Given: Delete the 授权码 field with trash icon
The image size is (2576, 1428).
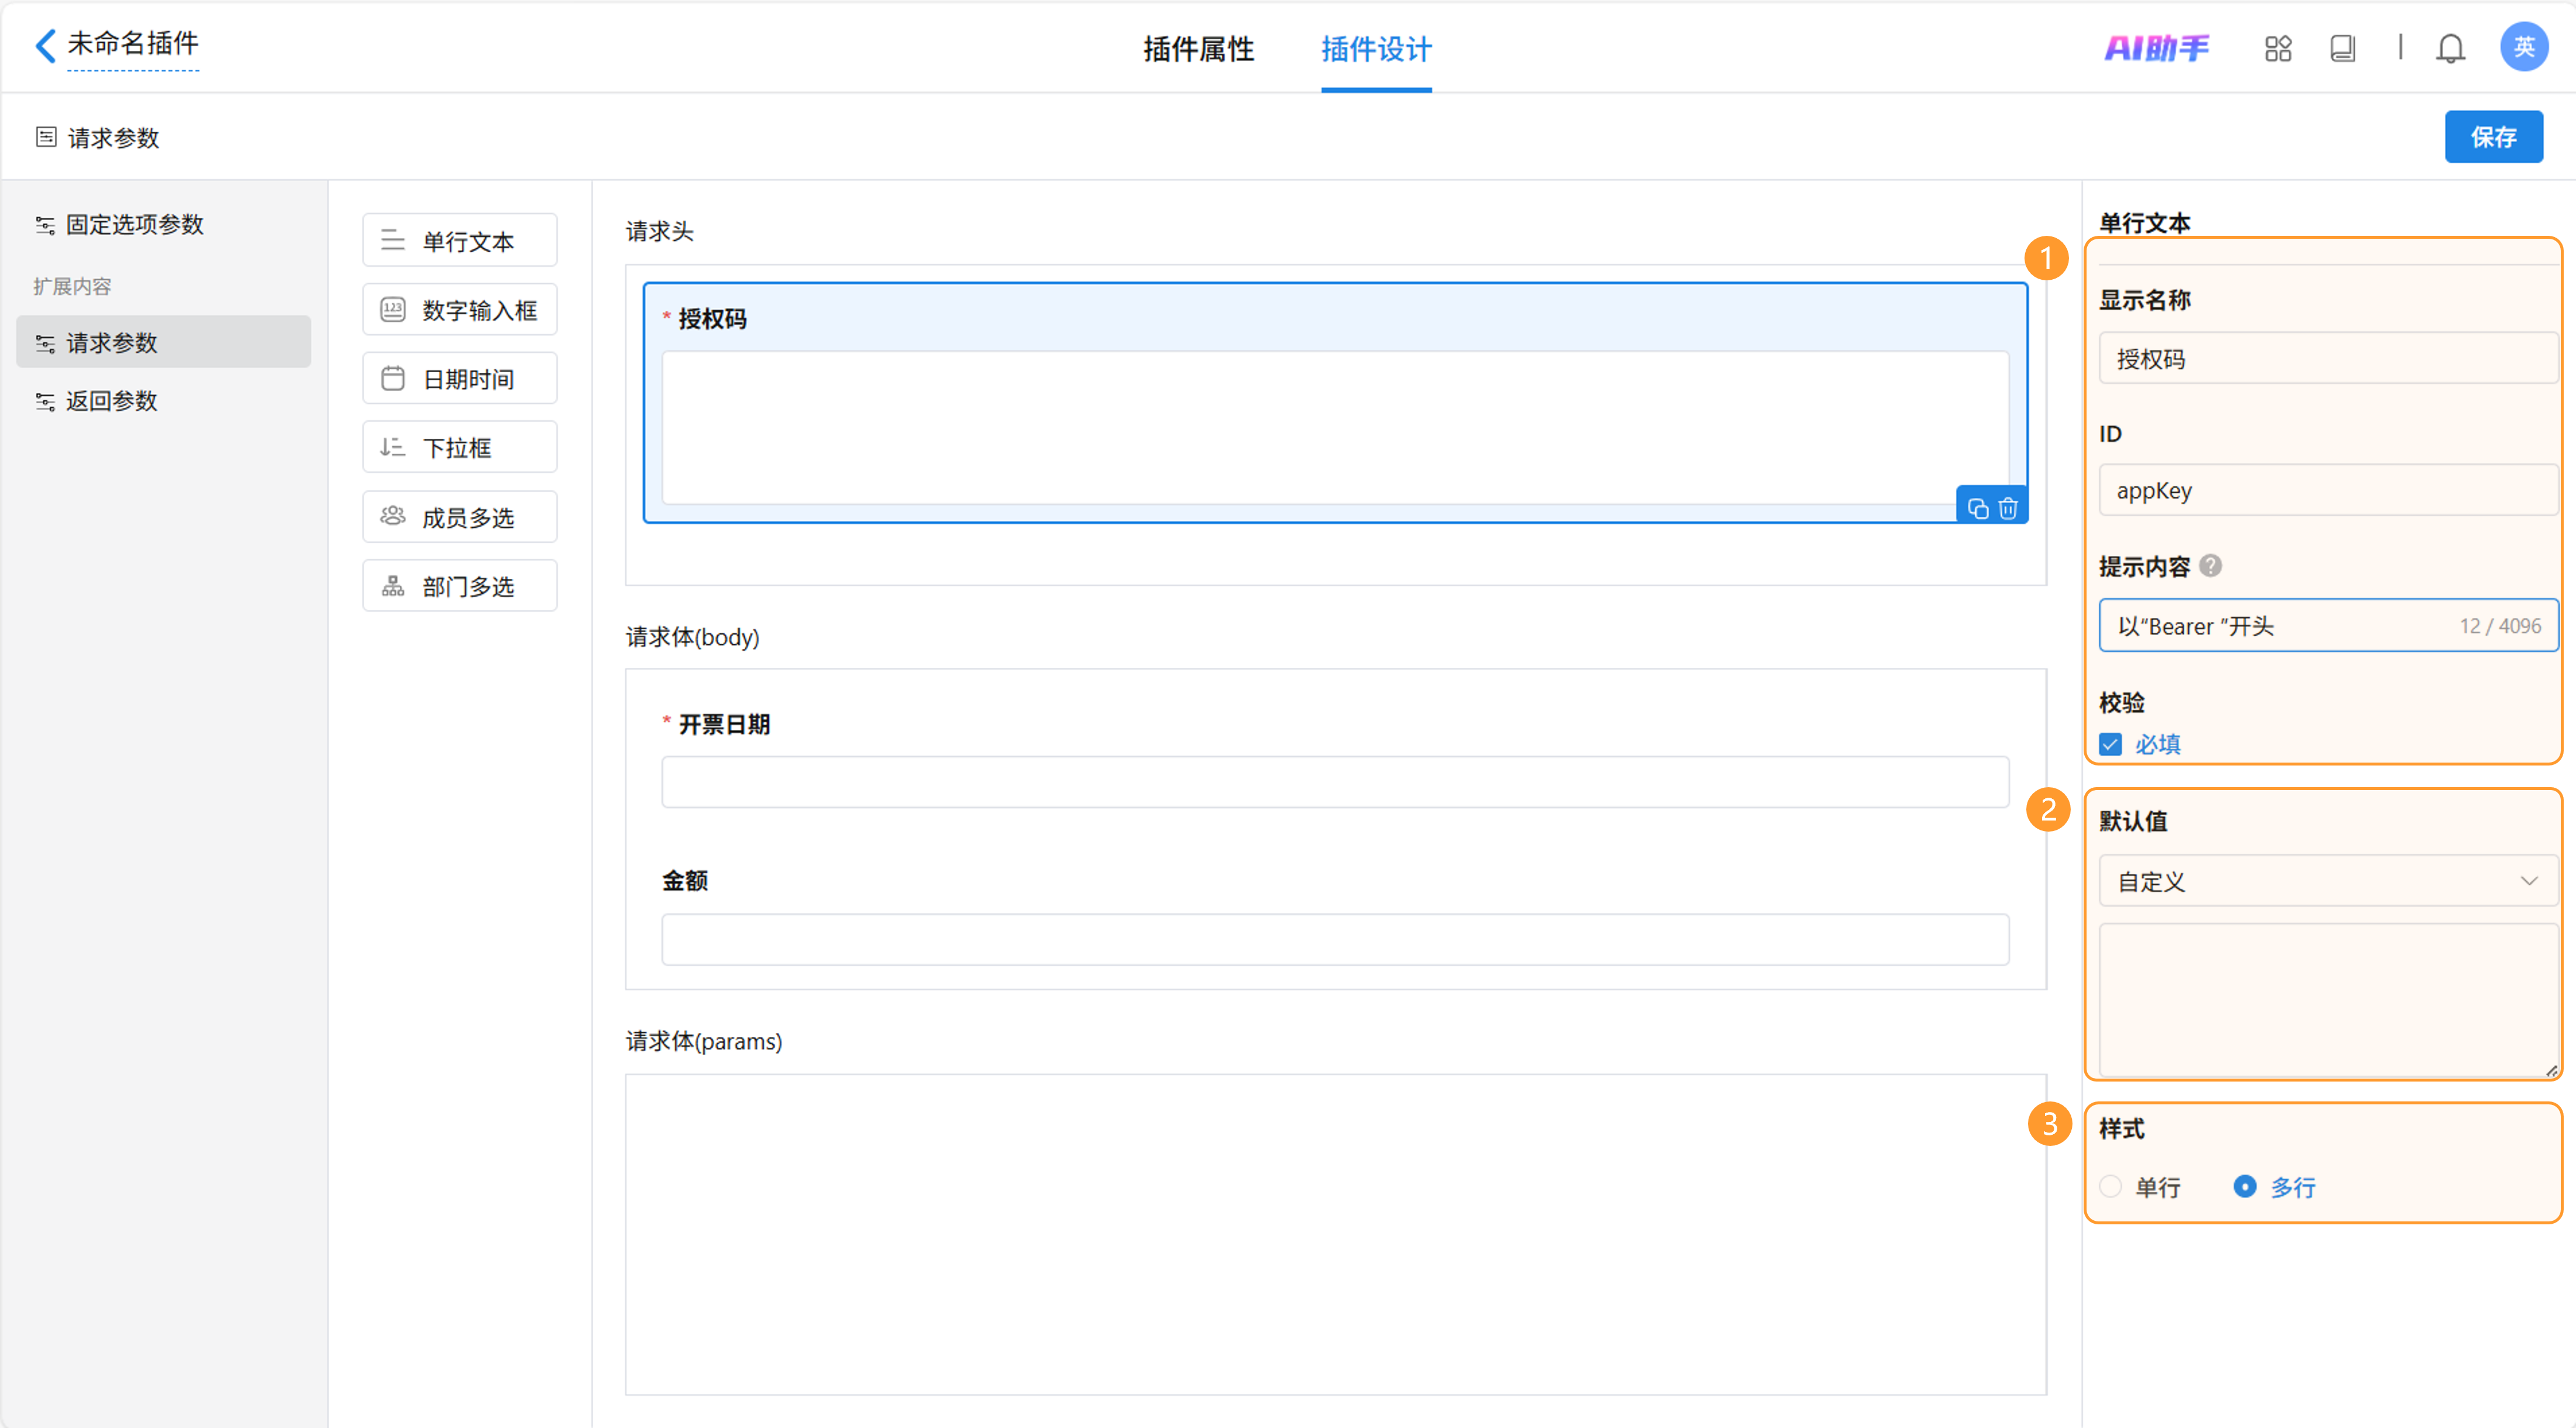Looking at the screenshot, I should (x=2008, y=509).
